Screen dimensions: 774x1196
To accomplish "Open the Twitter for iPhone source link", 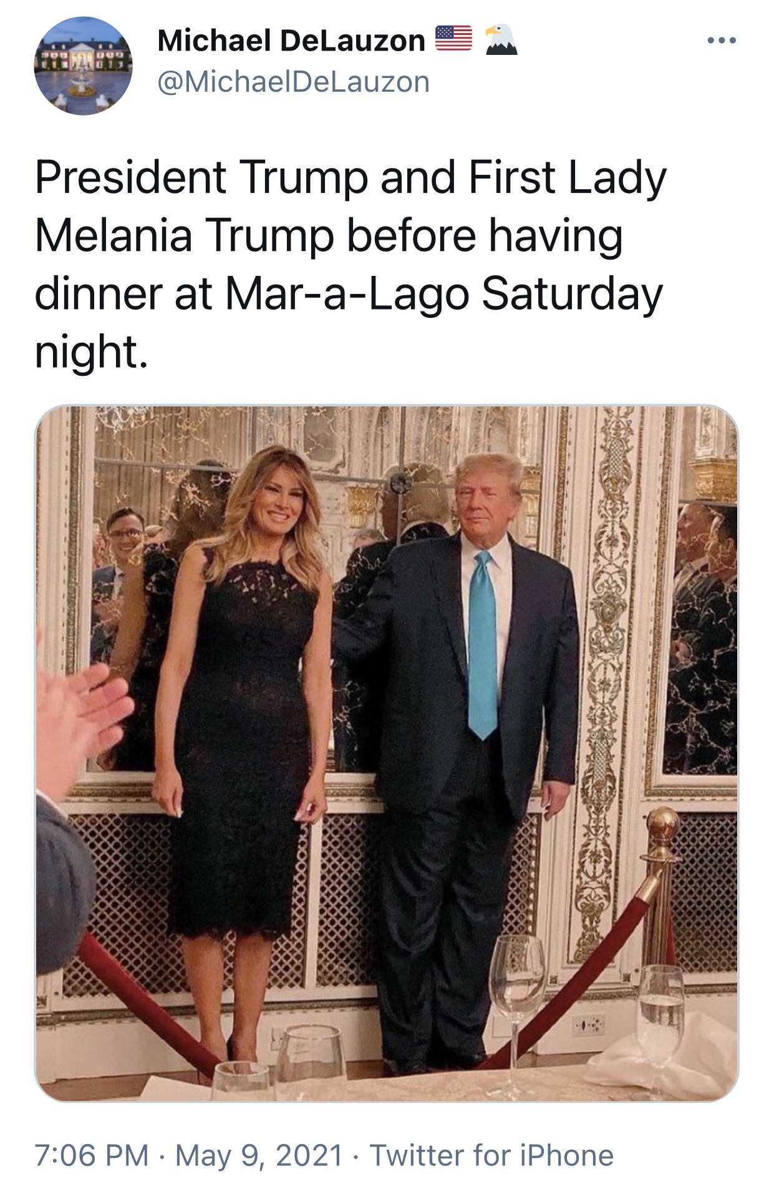I will 492,1155.
